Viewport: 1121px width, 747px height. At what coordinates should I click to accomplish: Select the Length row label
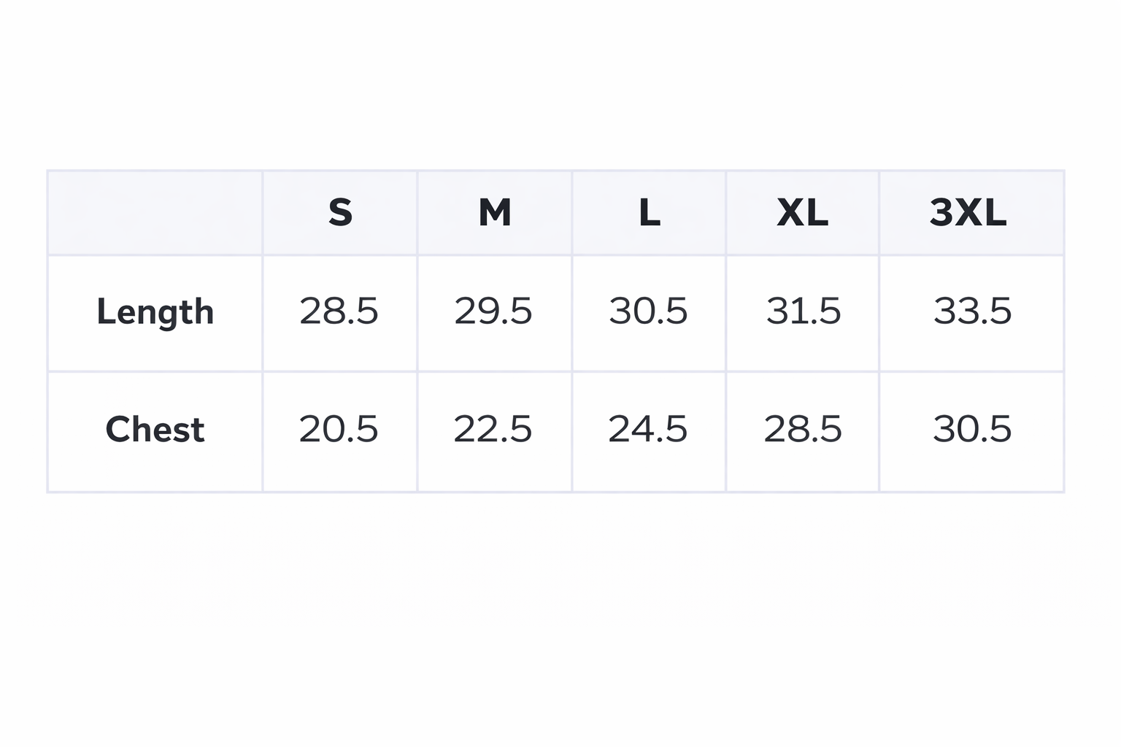click(155, 312)
